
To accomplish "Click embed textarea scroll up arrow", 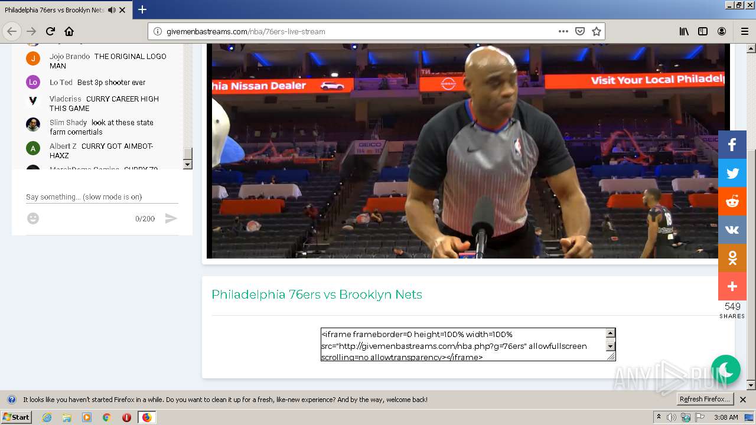I will click(x=611, y=334).
